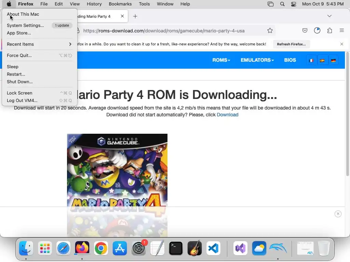350x262 pixels.
Task: Click the Stage Manager menu bar icon
Action: click(x=271, y=4)
